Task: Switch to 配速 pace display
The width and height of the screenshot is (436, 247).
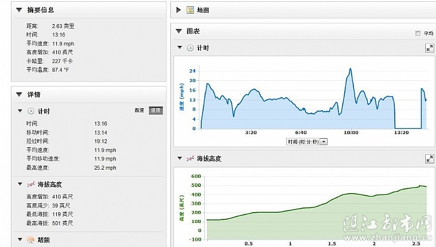Action: tap(139, 111)
